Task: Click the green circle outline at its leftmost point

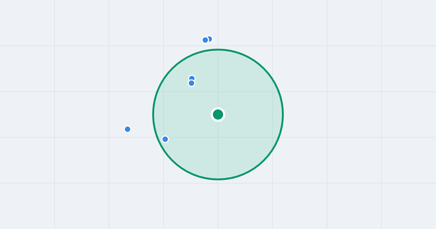Action: tap(153, 114)
